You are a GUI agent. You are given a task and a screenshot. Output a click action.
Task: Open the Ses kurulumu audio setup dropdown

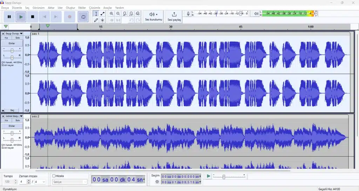(154, 17)
